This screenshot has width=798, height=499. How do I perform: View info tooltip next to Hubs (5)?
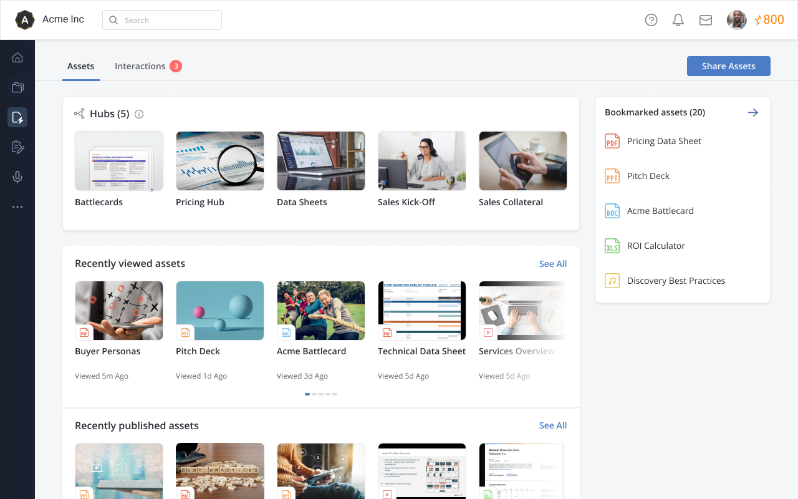[x=138, y=114]
